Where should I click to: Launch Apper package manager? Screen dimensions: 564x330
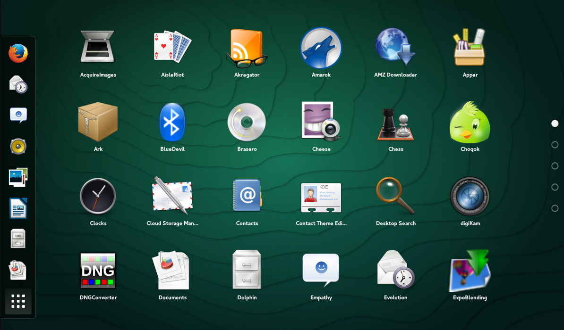click(x=470, y=47)
